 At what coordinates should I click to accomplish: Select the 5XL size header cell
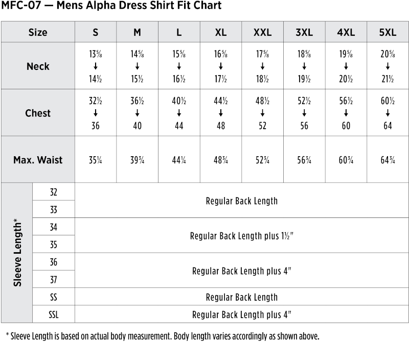tap(388, 32)
